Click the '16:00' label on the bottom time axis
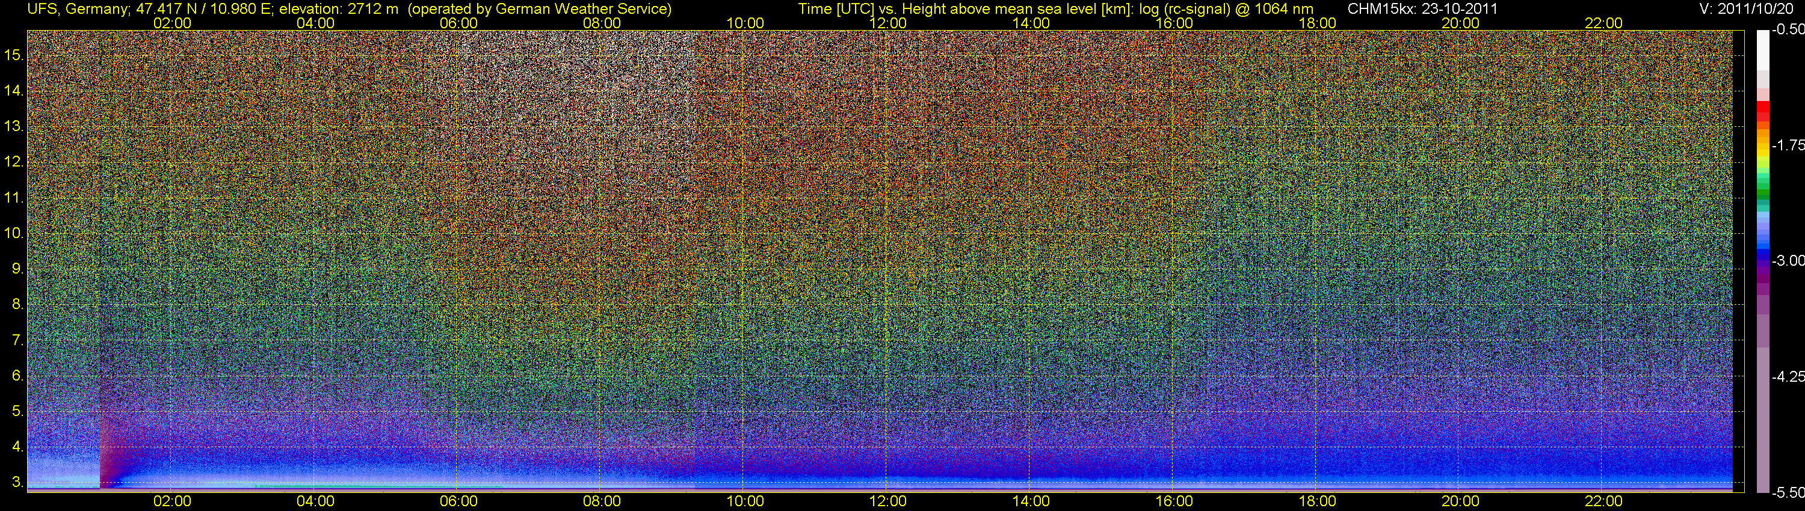 [1174, 501]
